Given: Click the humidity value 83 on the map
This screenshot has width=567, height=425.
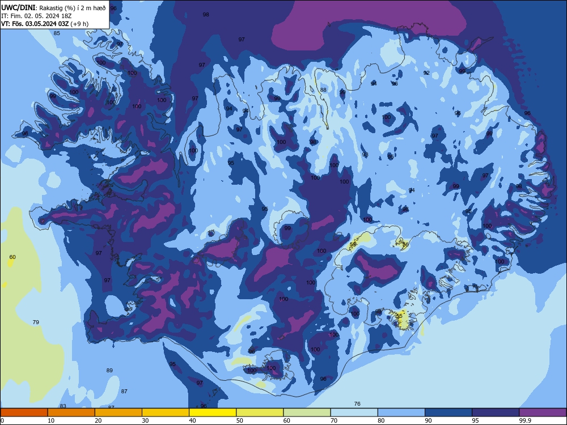Looking at the screenshot, I should pyautogui.click(x=63, y=406).
